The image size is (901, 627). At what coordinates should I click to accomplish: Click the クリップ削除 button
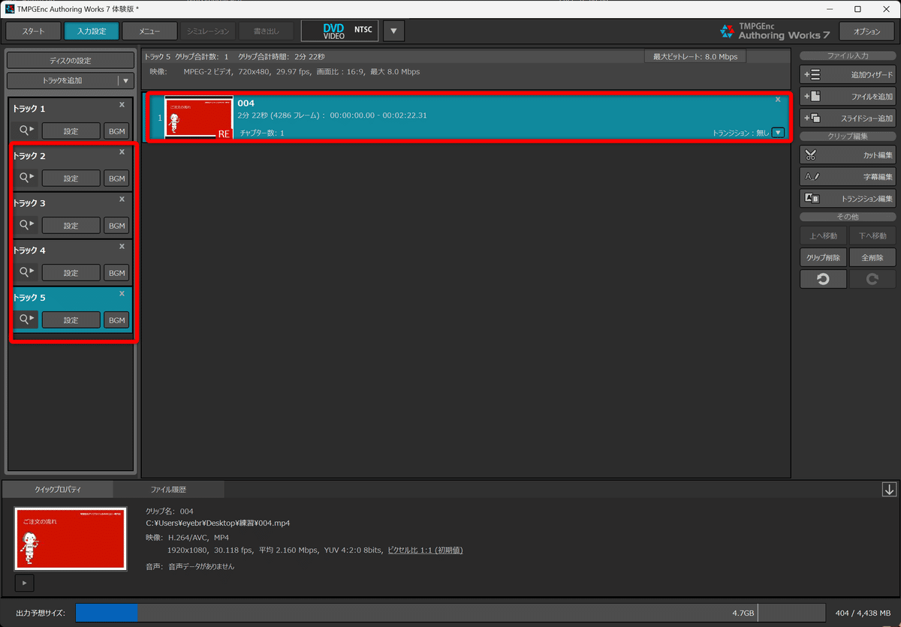823,257
